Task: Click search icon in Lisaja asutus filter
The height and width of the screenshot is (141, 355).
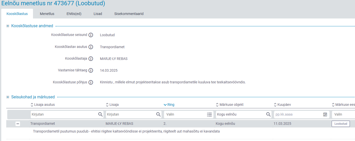Action: pos(100,114)
